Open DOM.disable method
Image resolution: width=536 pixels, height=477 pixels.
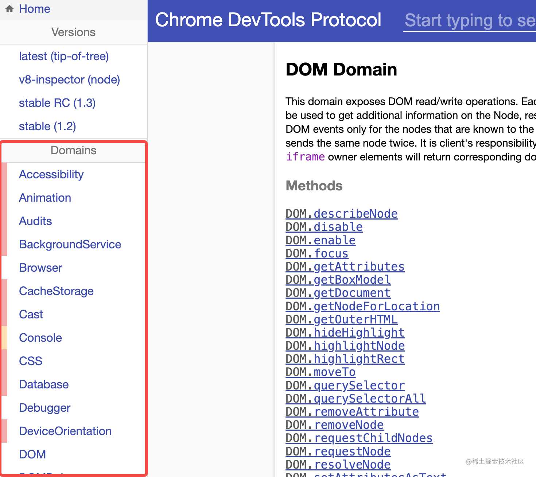[x=324, y=227]
